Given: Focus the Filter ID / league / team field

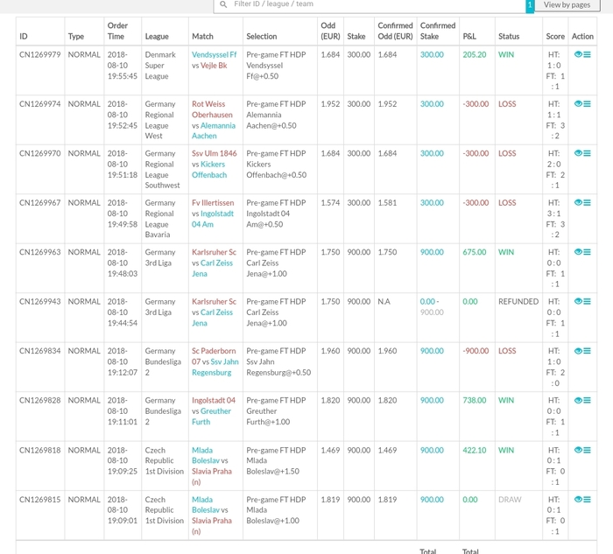Looking at the screenshot, I should [370, 5].
